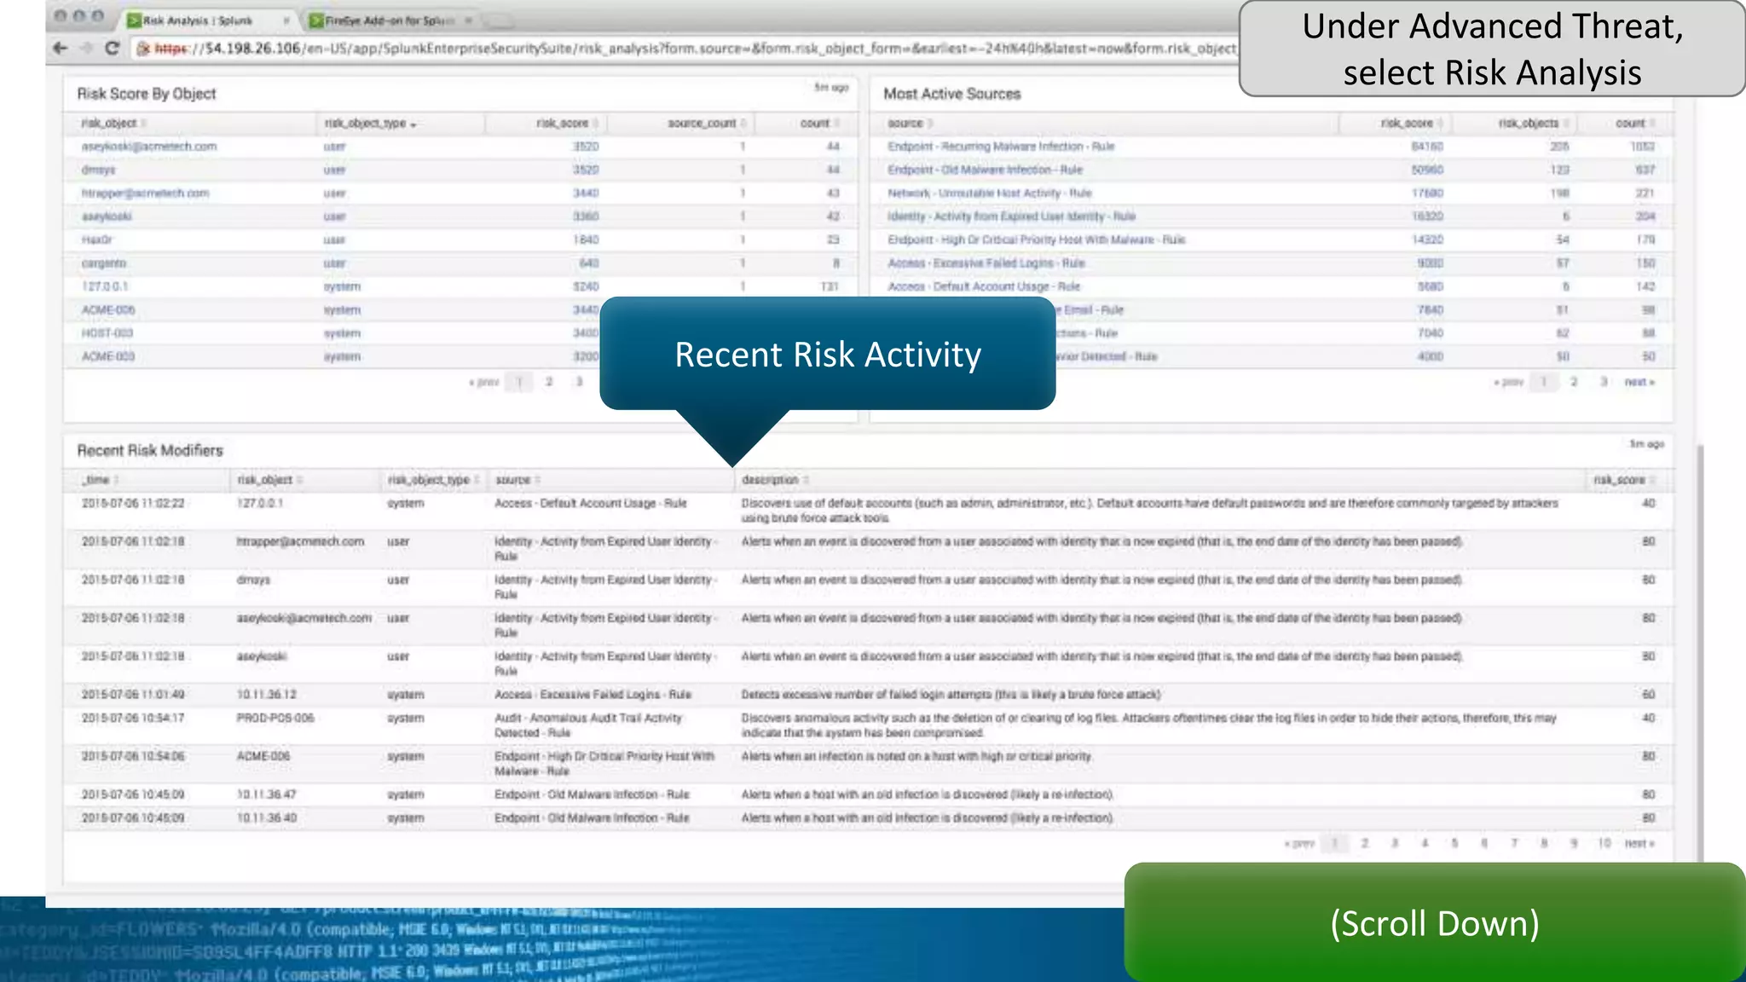Select the PROD-POS-006 modifier row

pyautogui.click(x=868, y=725)
